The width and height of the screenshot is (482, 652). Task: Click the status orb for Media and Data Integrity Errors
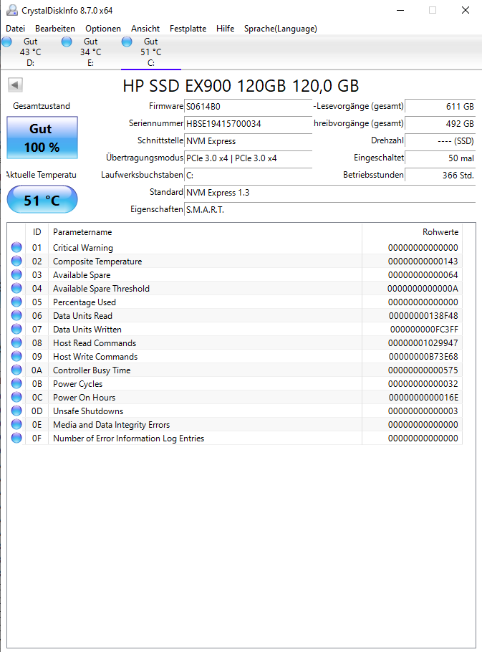(16, 425)
